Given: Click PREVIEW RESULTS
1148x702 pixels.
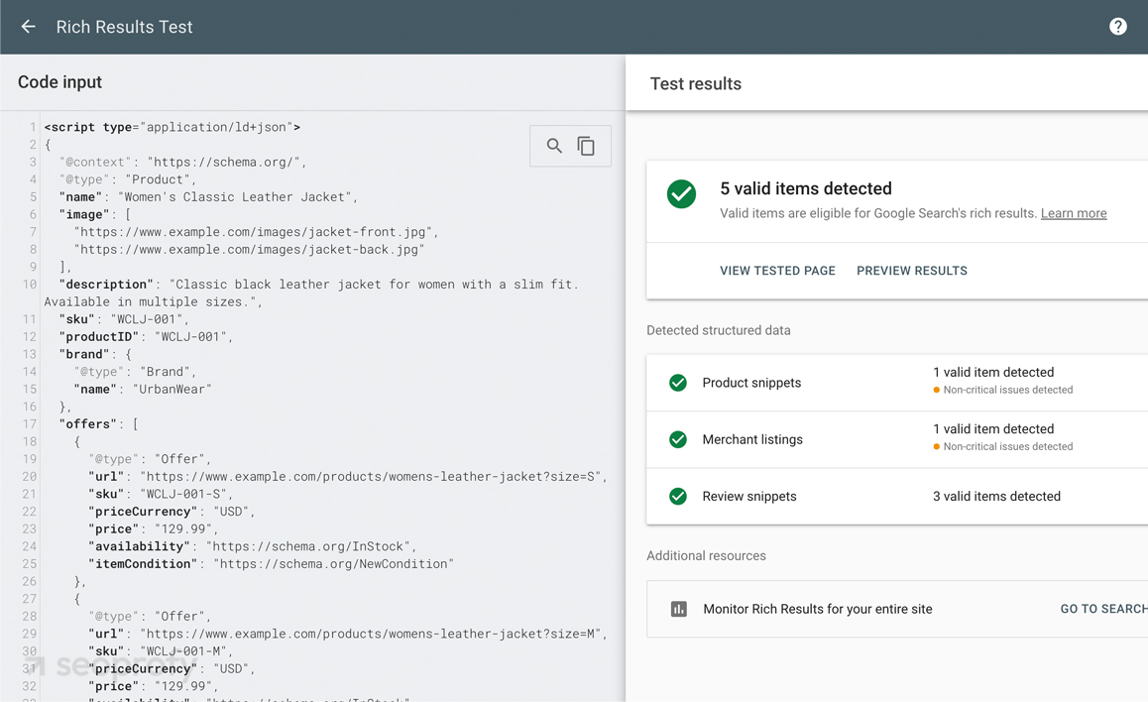Looking at the screenshot, I should [x=911, y=271].
